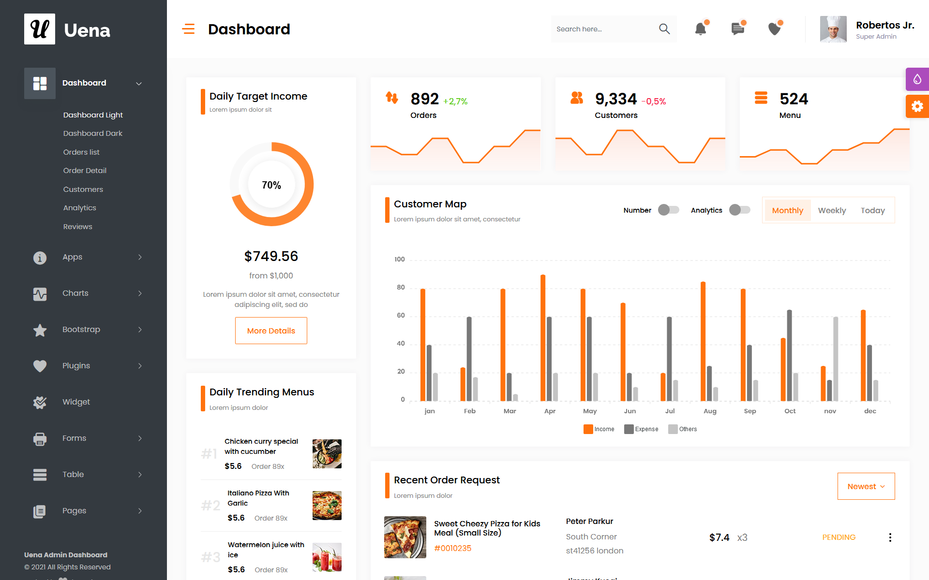Image resolution: width=929 pixels, height=580 pixels.
Task: Open the Newest dropdown in Recent Order Request
Action: pos(866,486)
